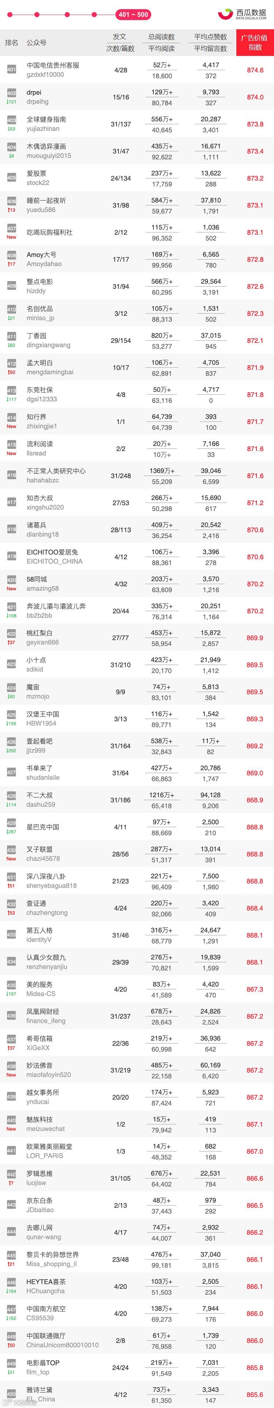Click the 446 rank badge for HEYTEA喜茶

click(x=11, y=1286)
